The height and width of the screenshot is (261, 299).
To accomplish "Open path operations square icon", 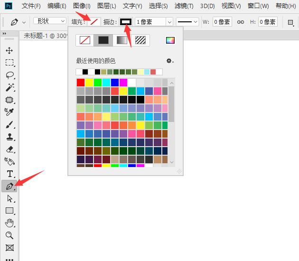I will (x=291, y=22).
